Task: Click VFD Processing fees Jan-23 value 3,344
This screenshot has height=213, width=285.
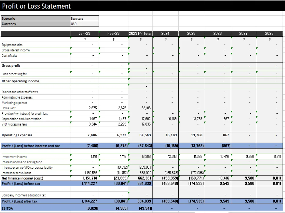Action: 93,124
